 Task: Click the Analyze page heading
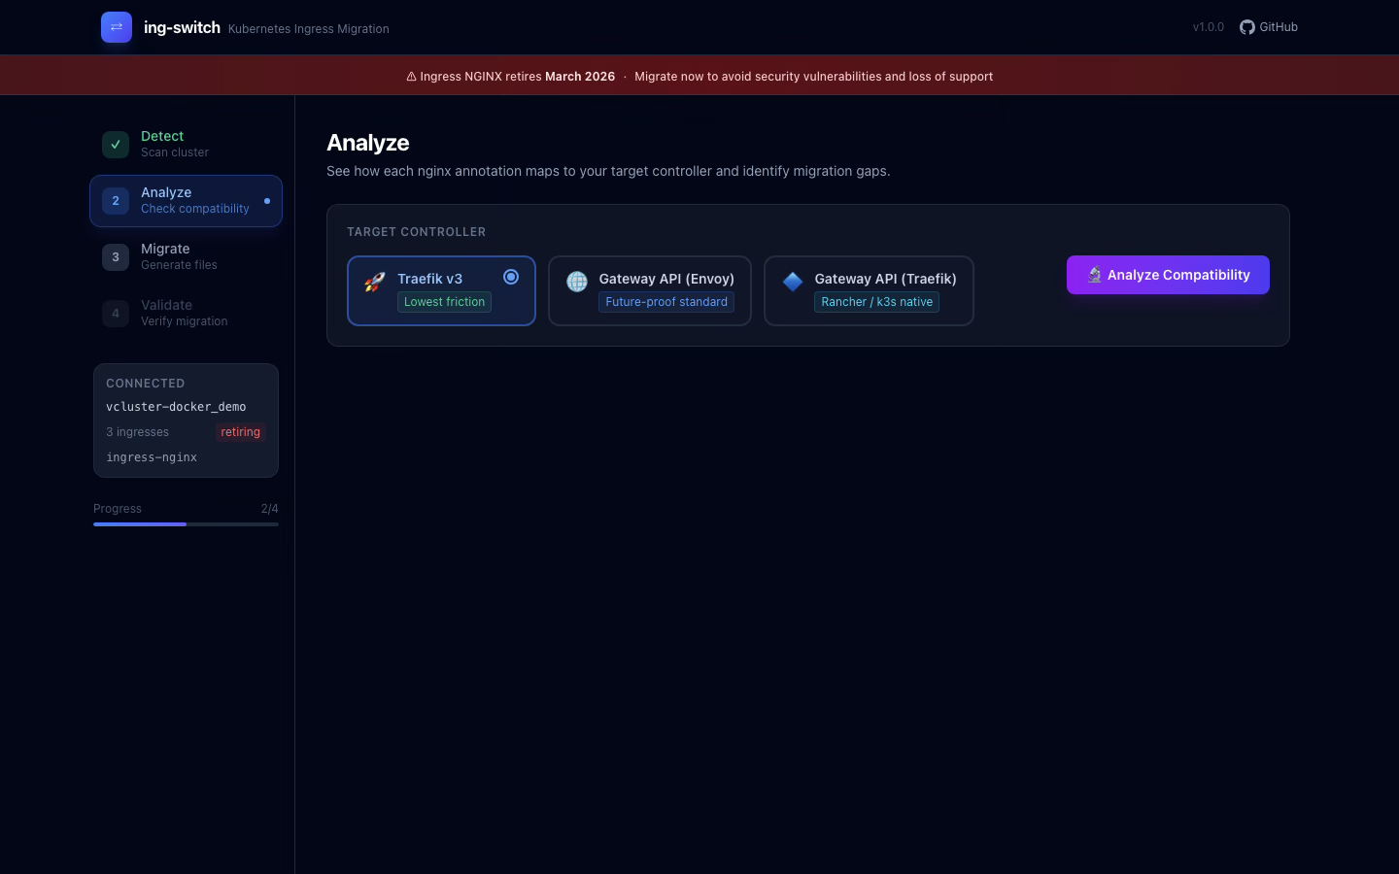(368, 143)
